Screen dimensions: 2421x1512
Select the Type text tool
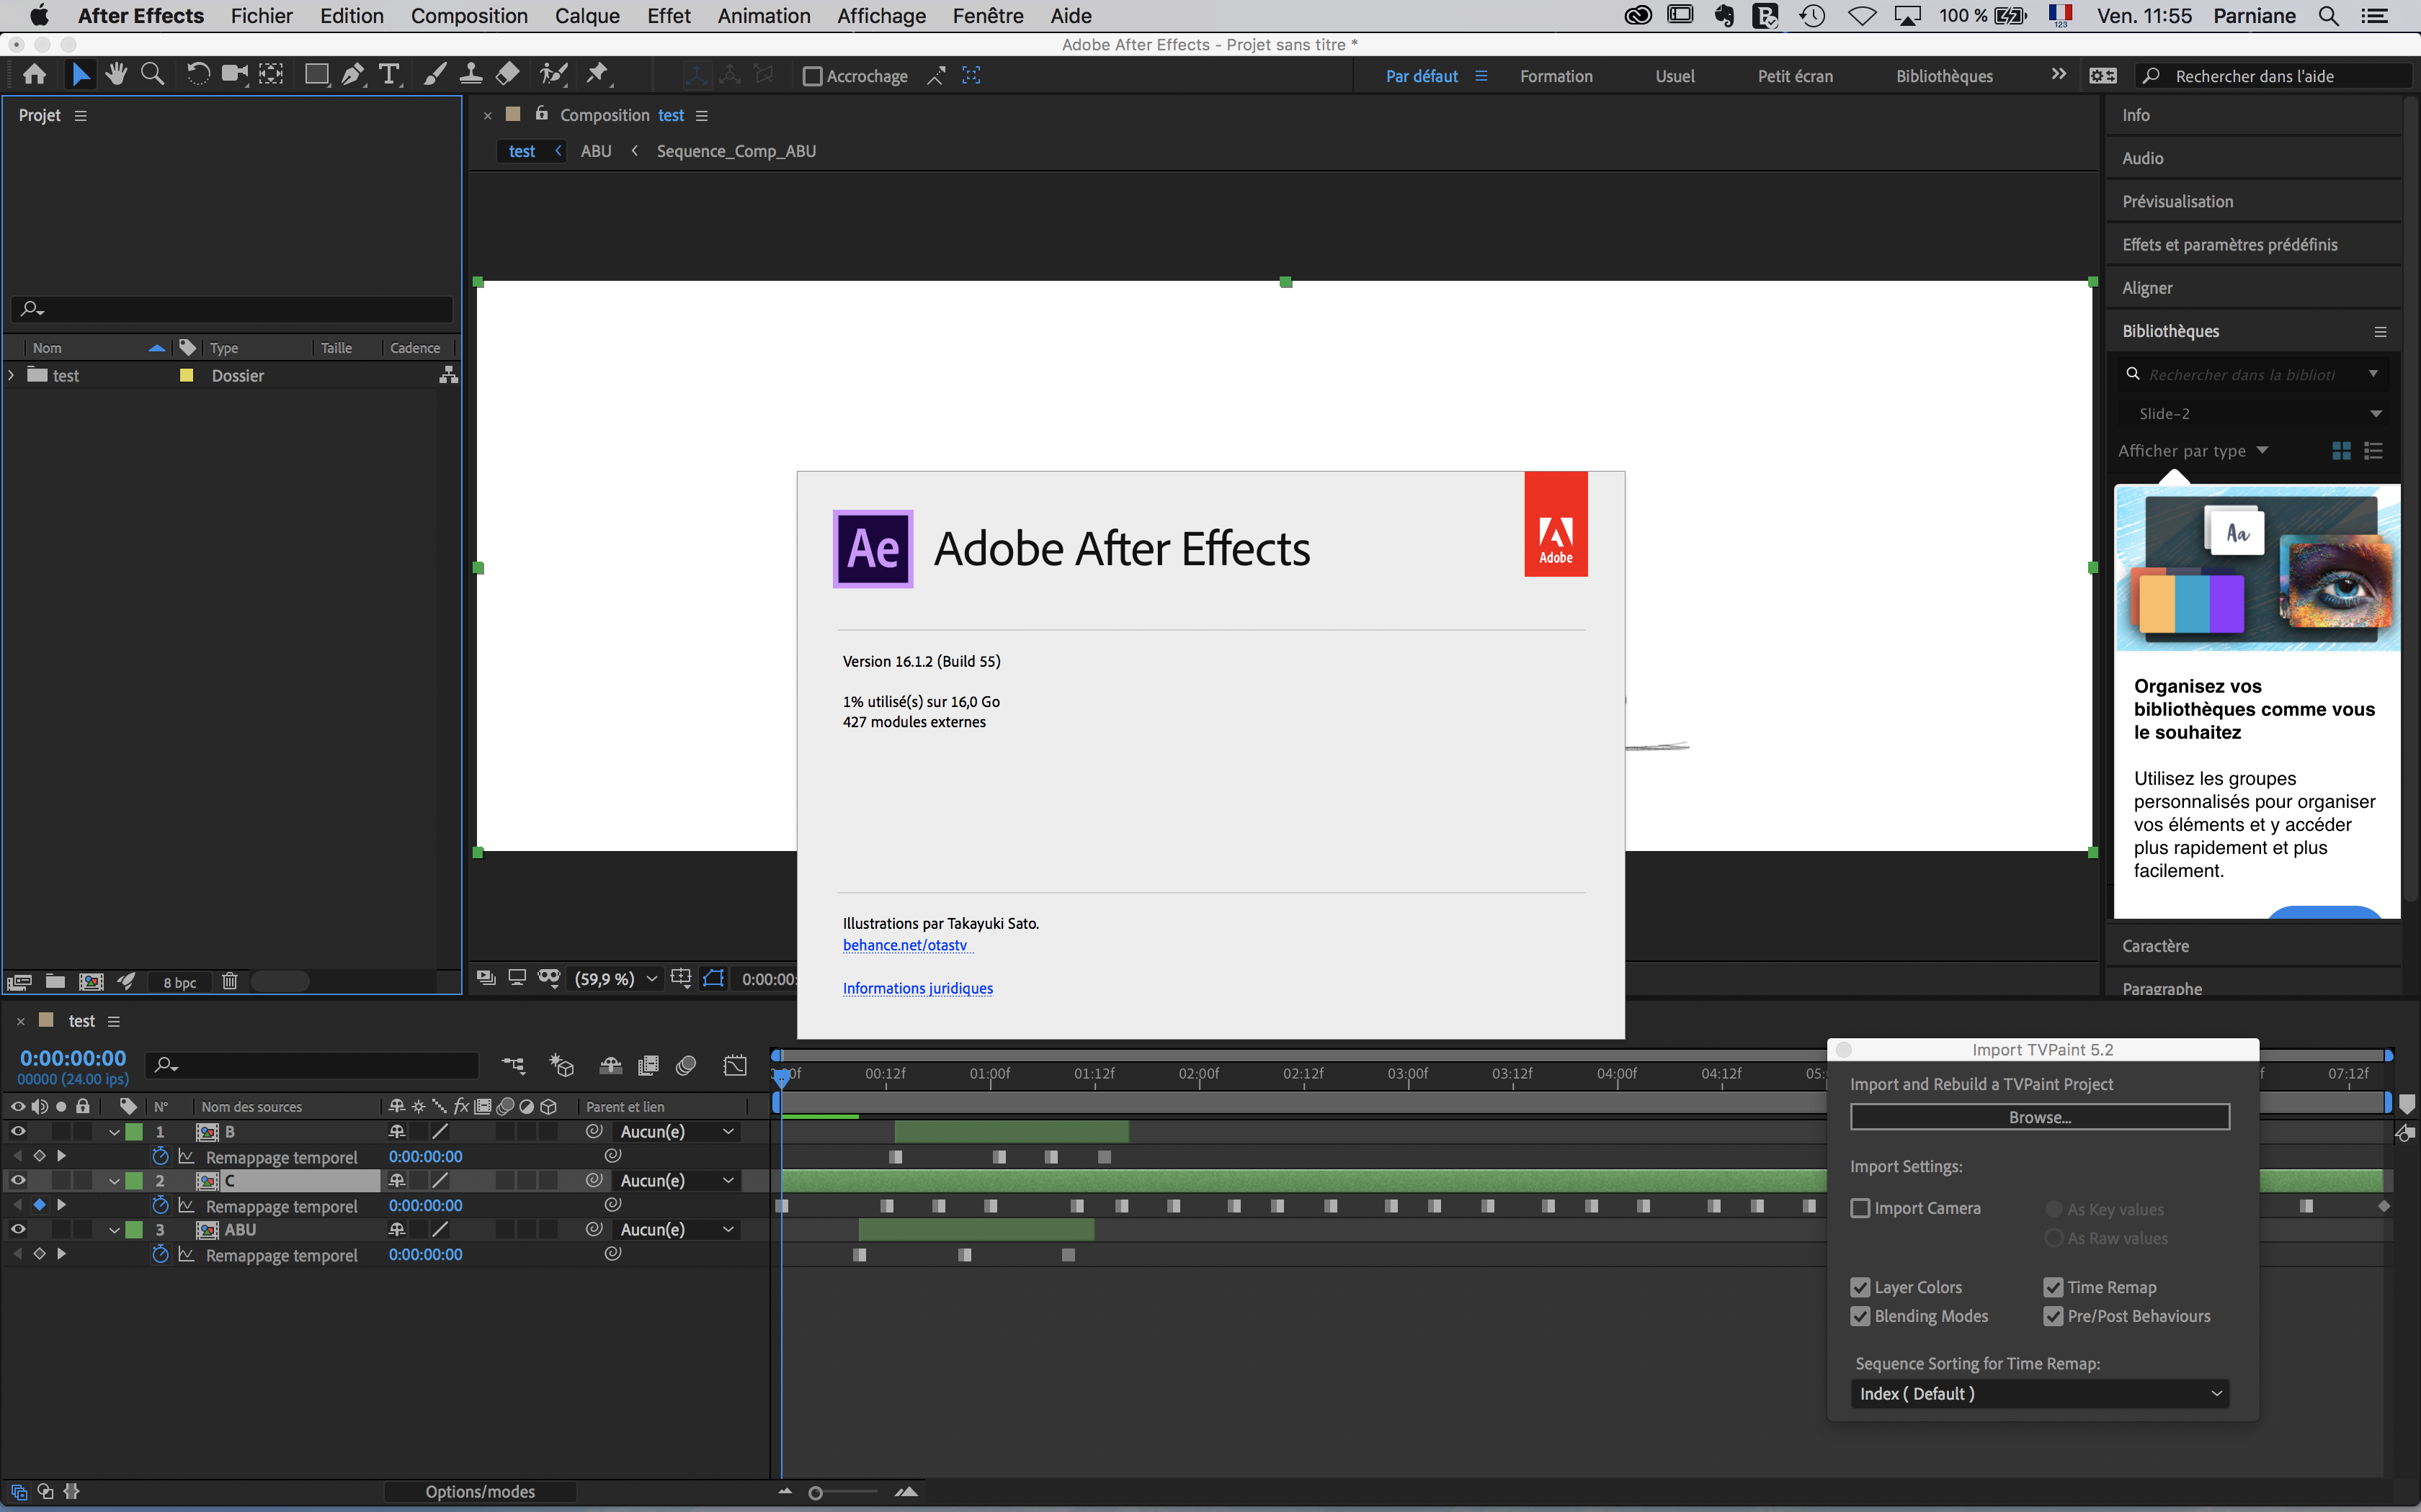coord(389,75)
